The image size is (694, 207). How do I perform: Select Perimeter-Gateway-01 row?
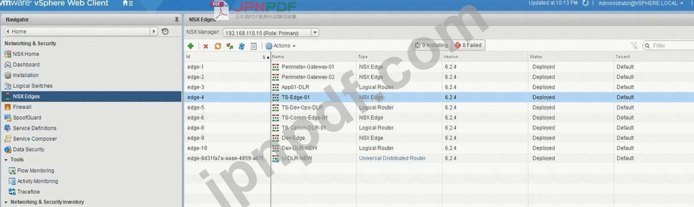click(x=439, y=67)
